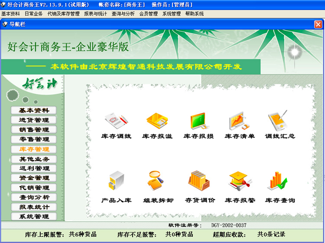Viewport: 325px width, 243px height.
Task: Open the 报表与统计 menu
Action: pos(96,14)
